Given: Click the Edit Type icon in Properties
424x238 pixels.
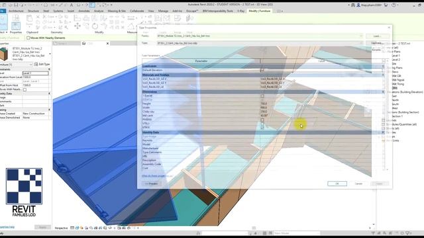Looking at the screenshot, I should pyautogui.click(x=36, y=64).
